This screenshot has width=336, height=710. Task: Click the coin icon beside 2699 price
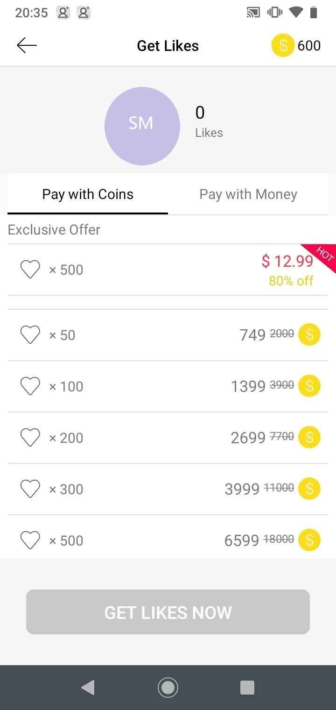309,437
